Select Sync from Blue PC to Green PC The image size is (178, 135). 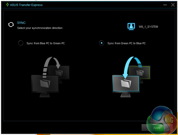(21, 43)
